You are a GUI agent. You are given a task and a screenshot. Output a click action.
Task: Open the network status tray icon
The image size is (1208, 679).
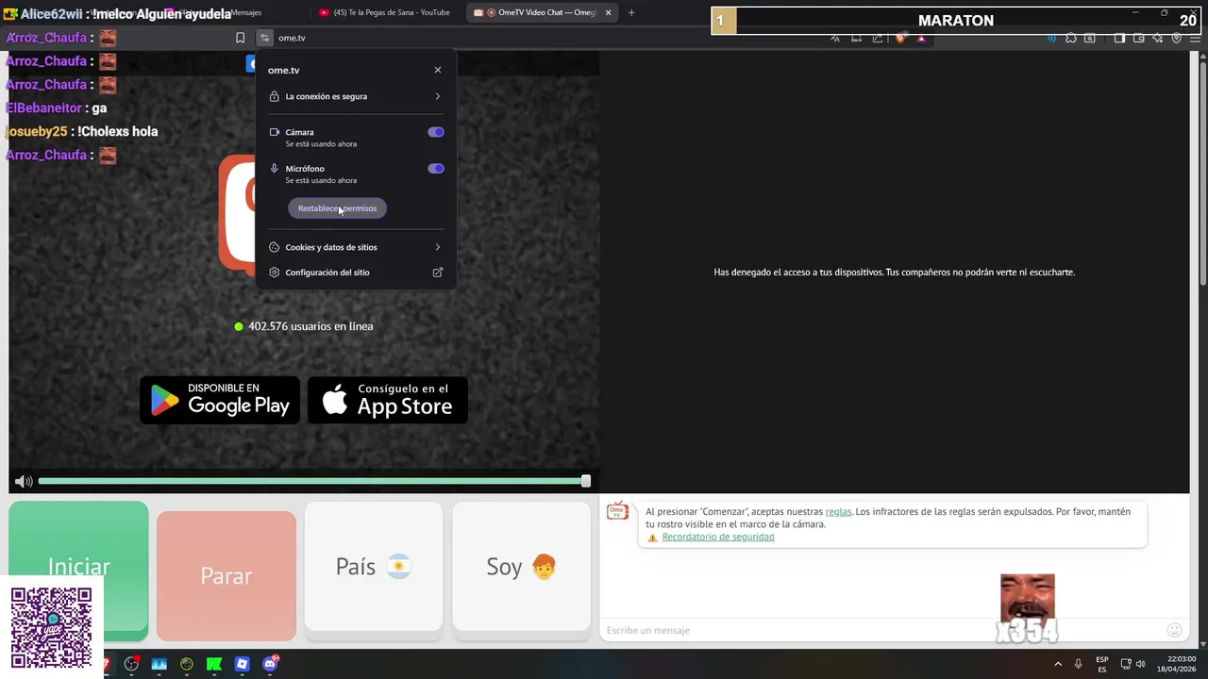pyautogui.click(x=1126, y=664)
